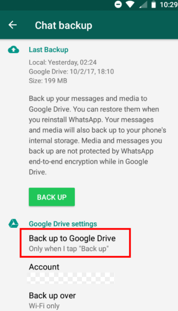Tap the Wi-Fi signal status icon

click(x=130, y=4)
